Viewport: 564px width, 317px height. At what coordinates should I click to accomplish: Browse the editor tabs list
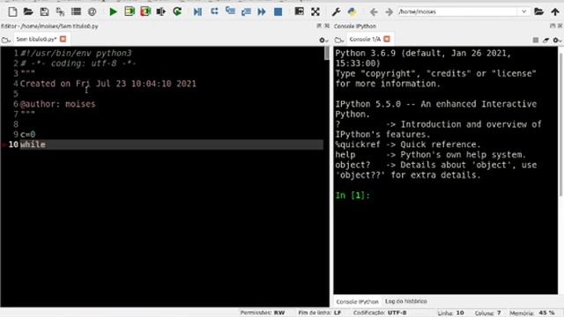coord(6,40)
